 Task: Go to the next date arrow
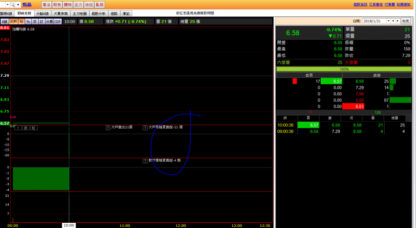click(x=398, y=21)
